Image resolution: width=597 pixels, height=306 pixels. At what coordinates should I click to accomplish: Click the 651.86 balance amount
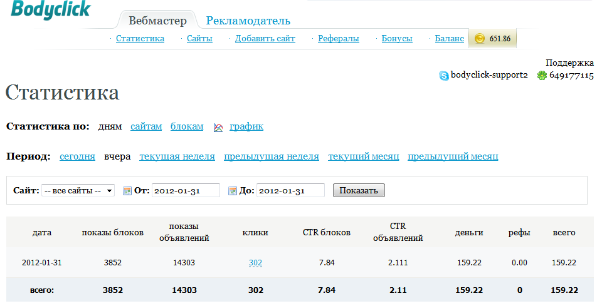point(500,38)
